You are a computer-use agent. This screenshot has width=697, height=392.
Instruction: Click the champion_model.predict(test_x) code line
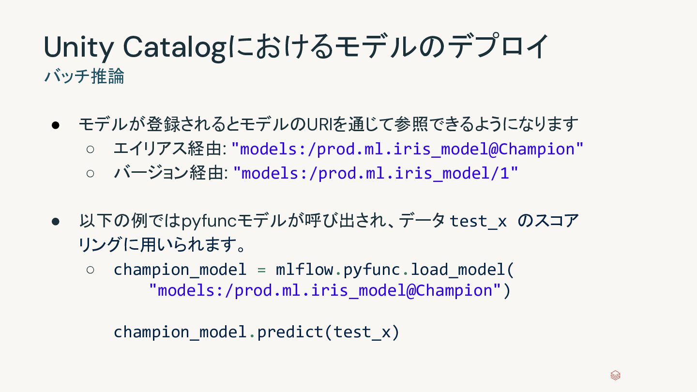coord(257,332)
